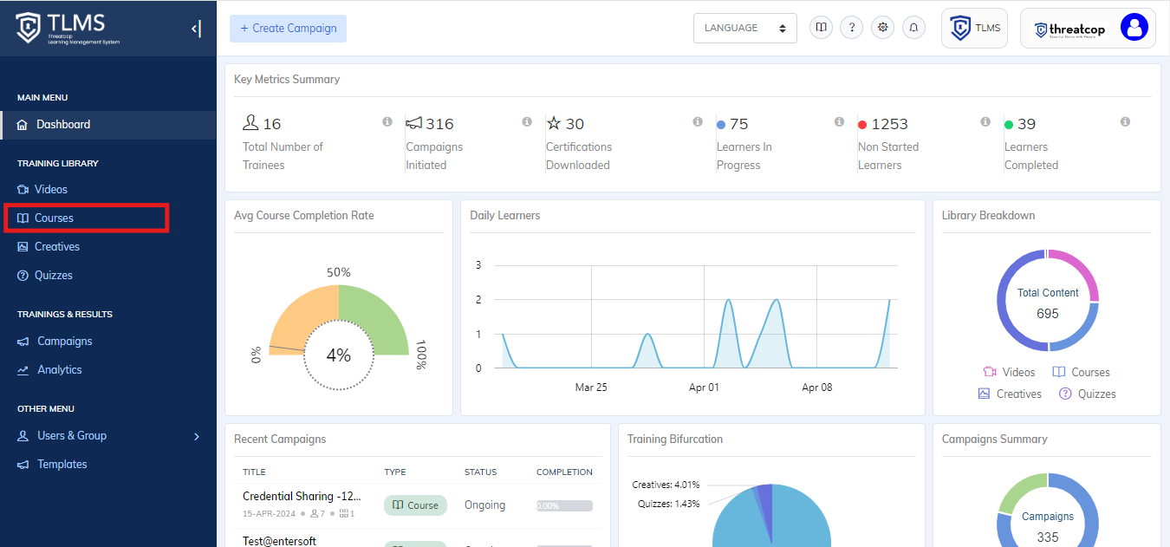1170x547 pixels.
Task: Click the 4% gauge center value
Action: click(339, 355)
